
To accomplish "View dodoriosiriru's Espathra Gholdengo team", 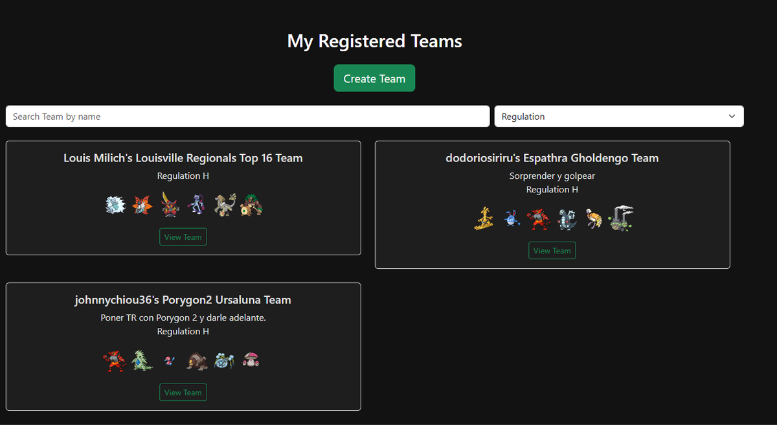I will pyautogui.click(x=552, y=251).
